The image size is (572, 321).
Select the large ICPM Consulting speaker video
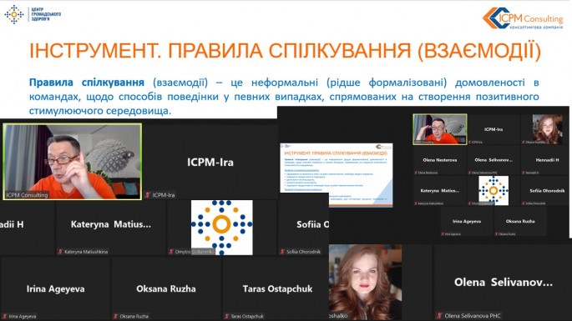[72, 162]
